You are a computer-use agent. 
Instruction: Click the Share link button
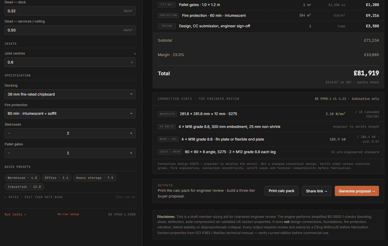[x=317, y=191]
